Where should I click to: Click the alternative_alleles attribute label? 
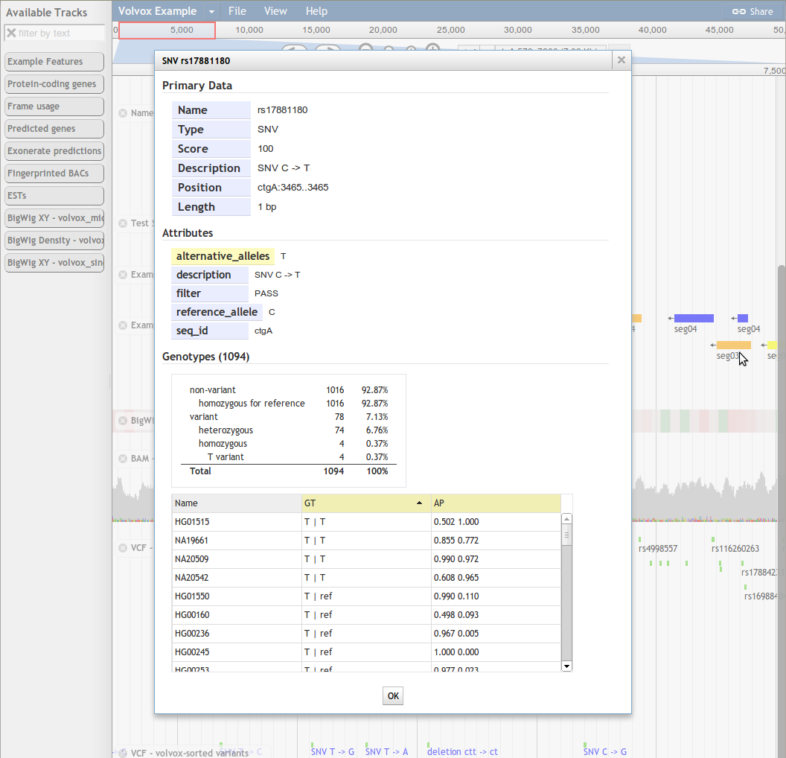pos(223,256)
